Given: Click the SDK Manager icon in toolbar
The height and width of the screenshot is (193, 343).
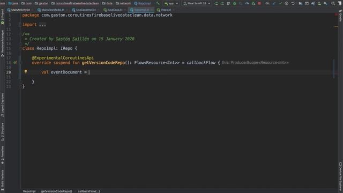Looking at the screenshot, I should pos(325,3).
